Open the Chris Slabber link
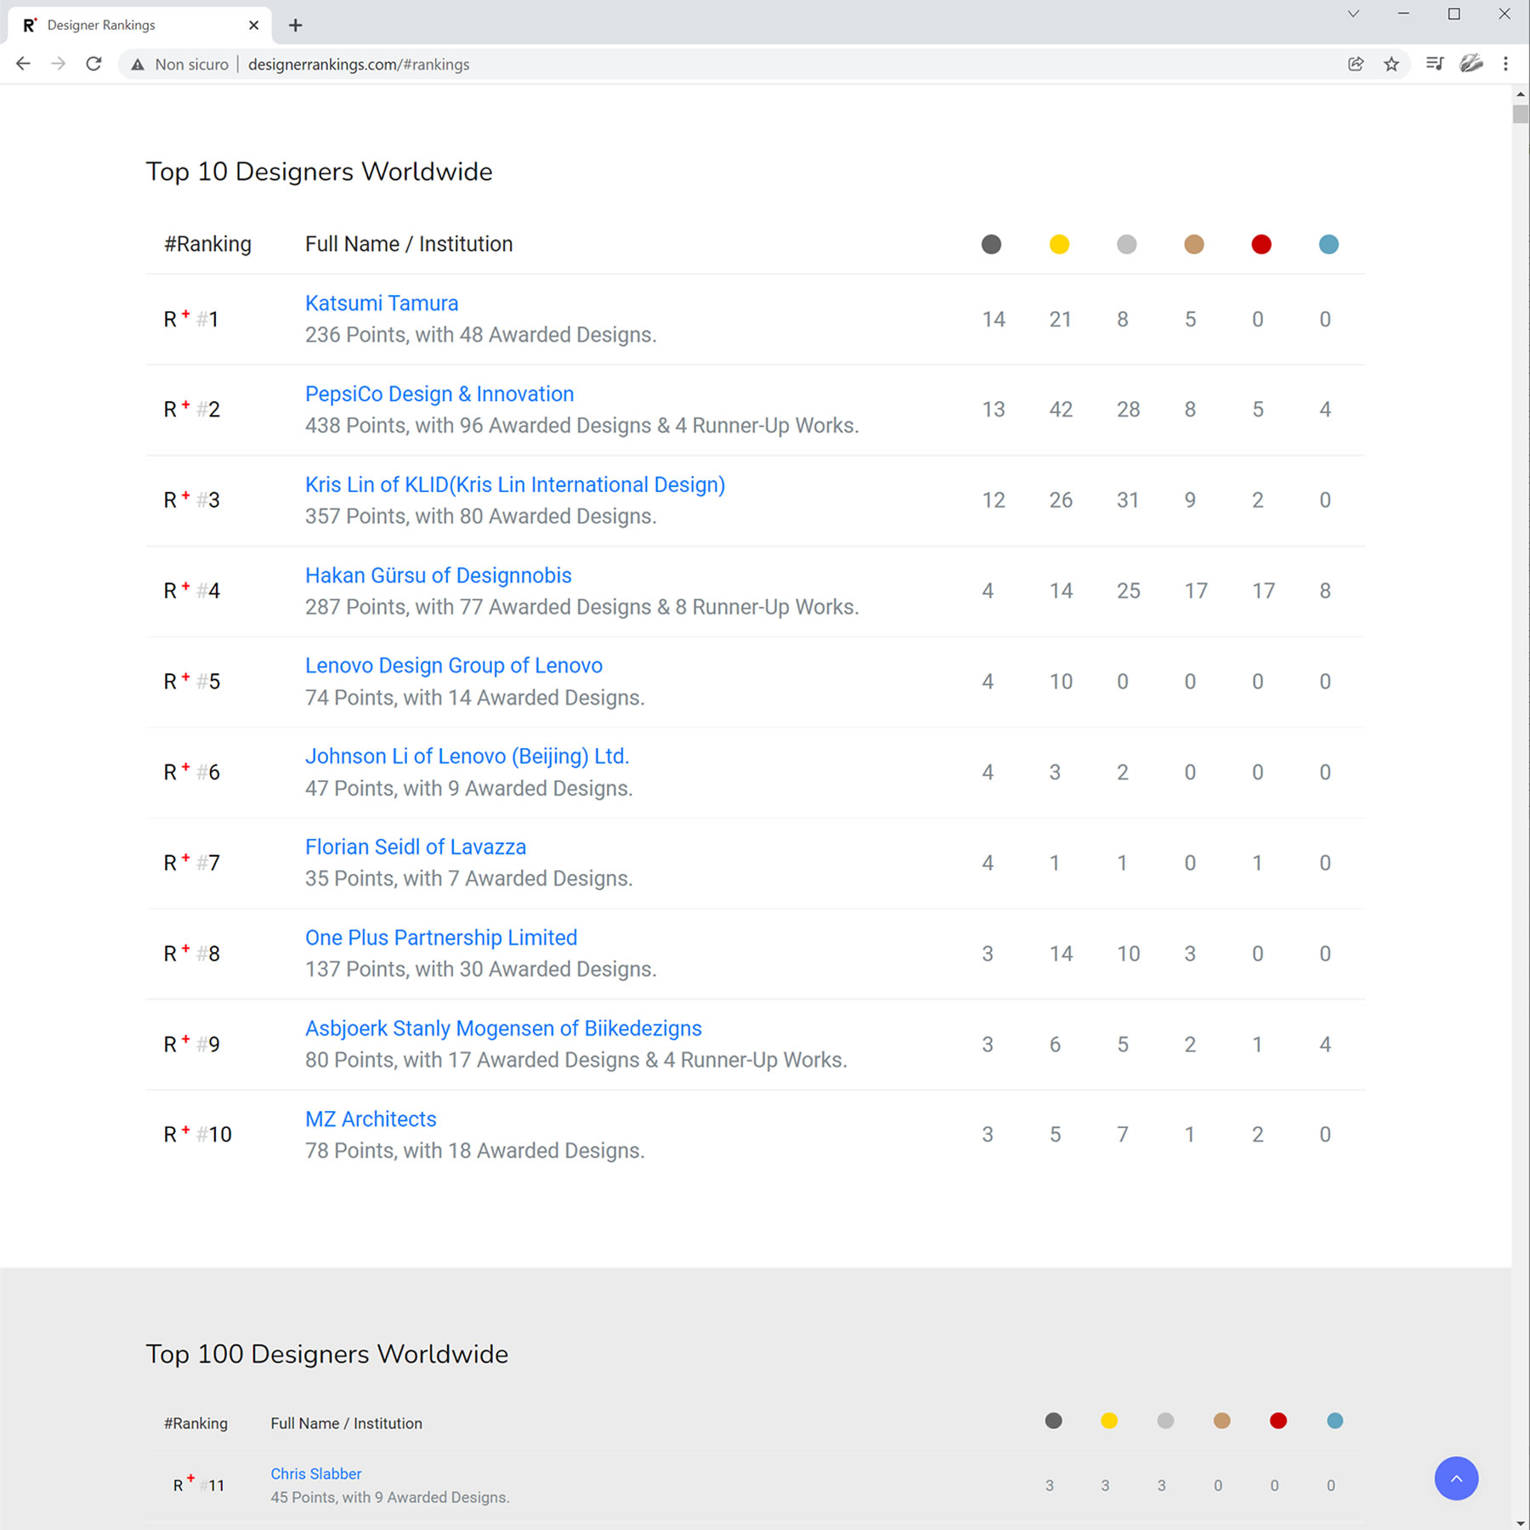 pos(315,1474)
